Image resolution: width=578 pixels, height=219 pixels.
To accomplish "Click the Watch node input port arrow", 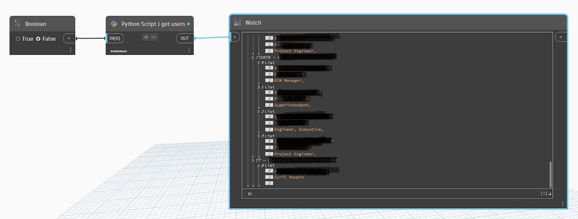I will coord(234,37).
